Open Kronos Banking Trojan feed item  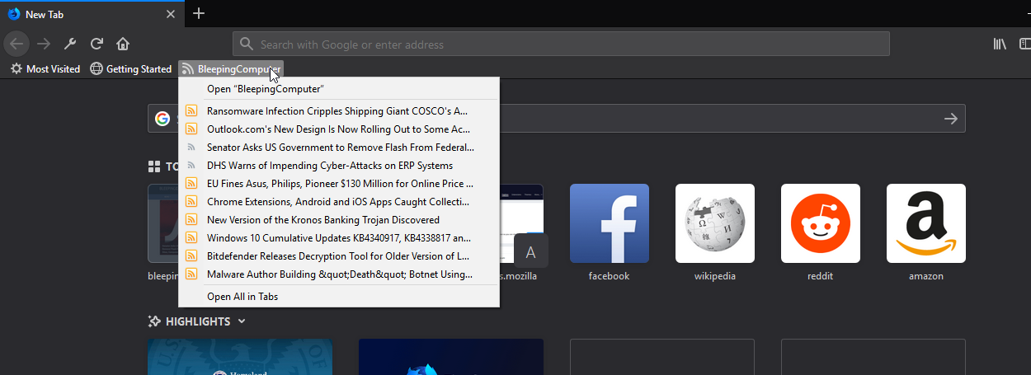tap(339, 220)
